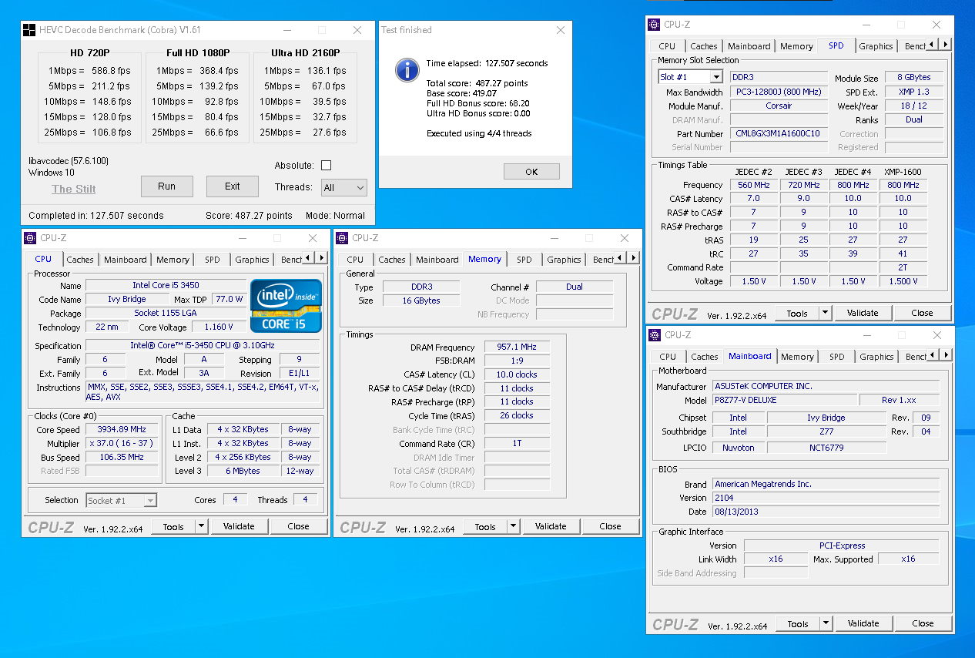Open the Socket #1 selection dropdown
This screenshot has width=975, height=658.
coord(121,501)
